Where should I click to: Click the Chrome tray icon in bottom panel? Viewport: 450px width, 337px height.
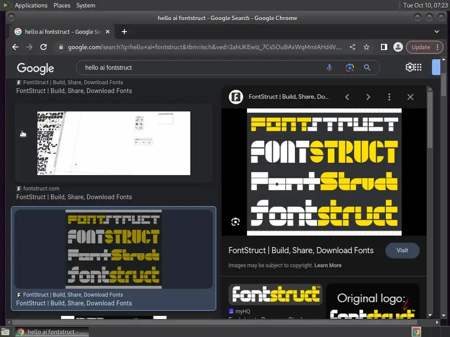coord(416,332)
